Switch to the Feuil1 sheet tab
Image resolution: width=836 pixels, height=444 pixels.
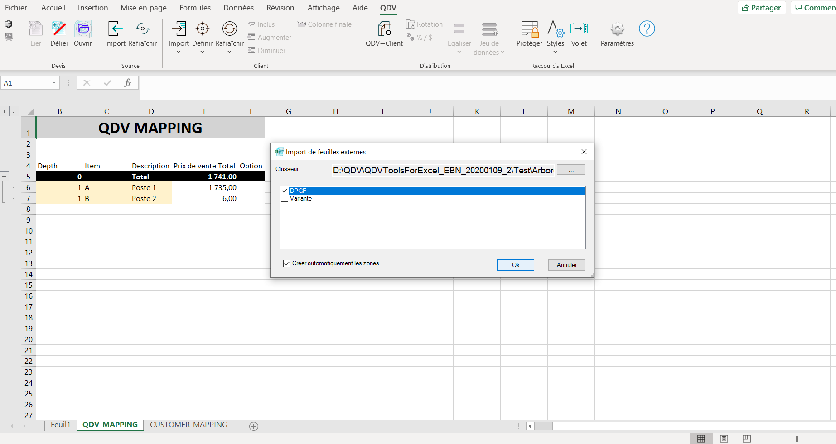click(60, 425)
